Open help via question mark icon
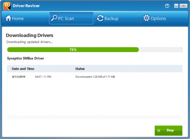 [167, 6]
